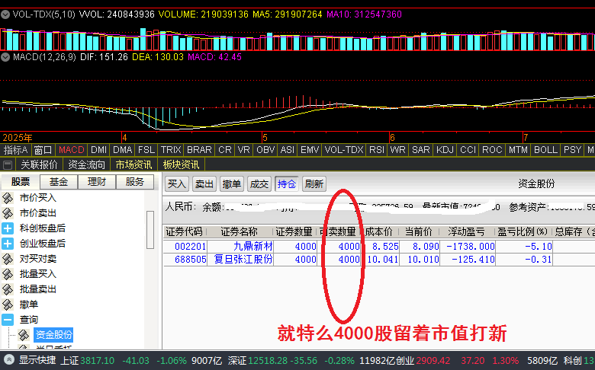Image resolution: width=595 pixels, height=370 pixels.
Task: Expand the 创业板盘后 tree node
Action: 8,244
